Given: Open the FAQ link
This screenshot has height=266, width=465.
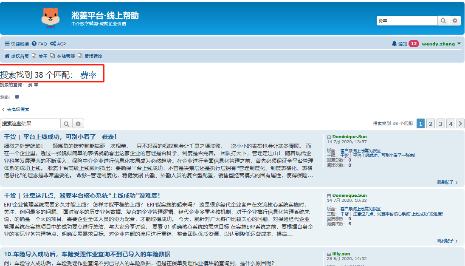Looking at the screenshot, I should [x=39, y=44].
